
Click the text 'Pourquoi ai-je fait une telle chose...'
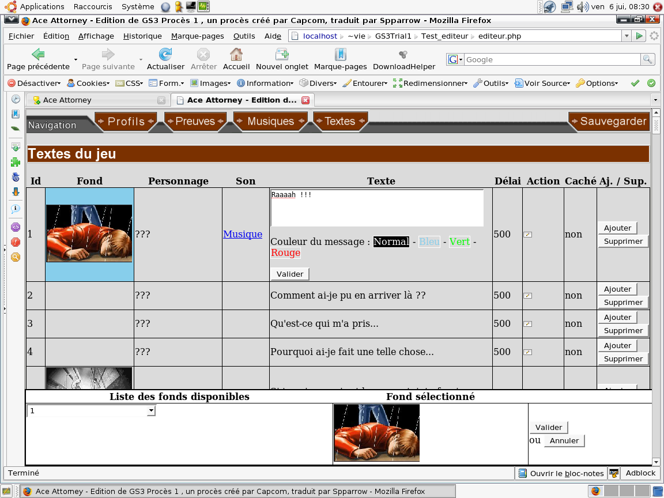pyautogui.click(x=352, y=352)
